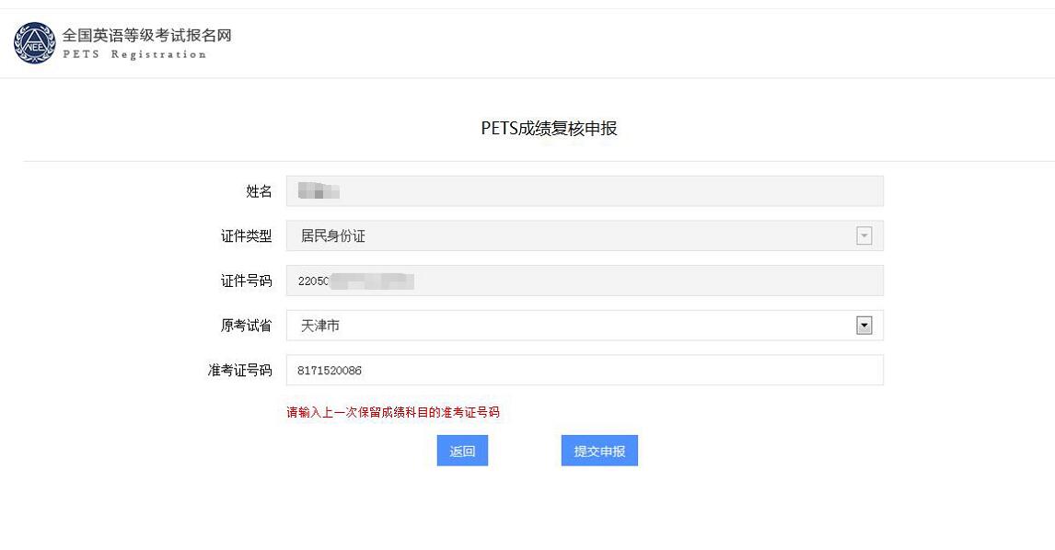The image size is (1055, 550).
Task: Click the PETS成绩复核申报 page heading
Action: (549, 129)
